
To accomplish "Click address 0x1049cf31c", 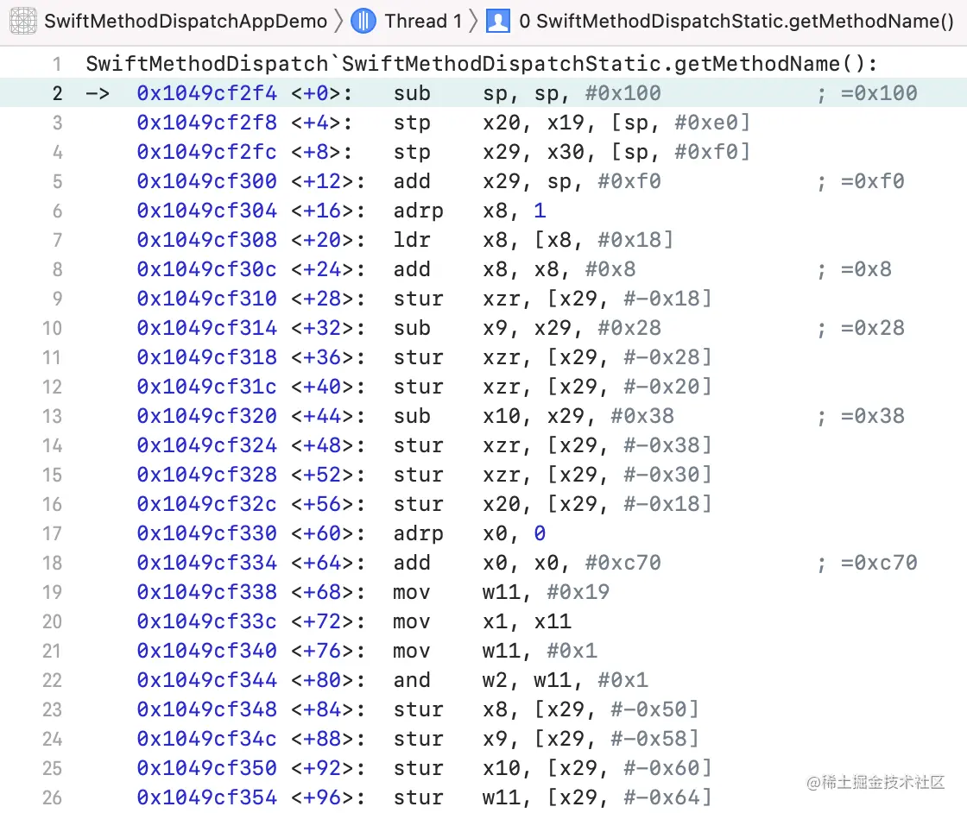I will (x=206, y=388).
